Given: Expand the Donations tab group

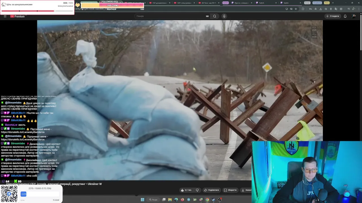Looking at the screenshot, I should 317,3.
